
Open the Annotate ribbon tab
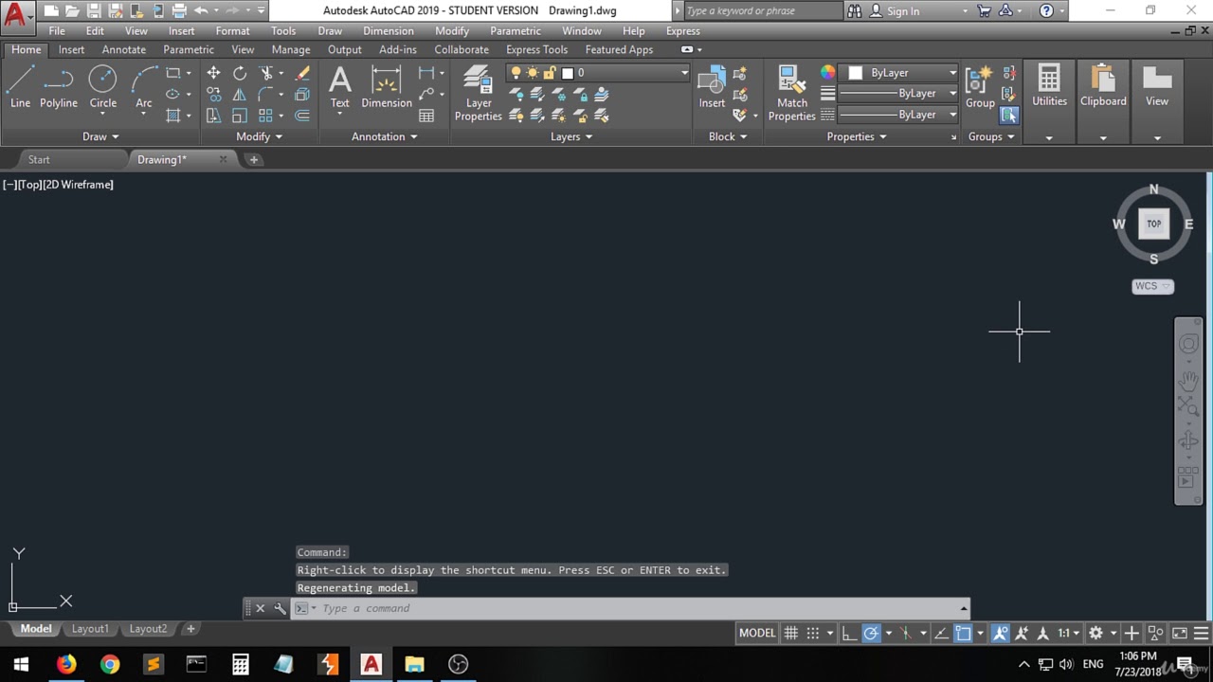[124, 49]
